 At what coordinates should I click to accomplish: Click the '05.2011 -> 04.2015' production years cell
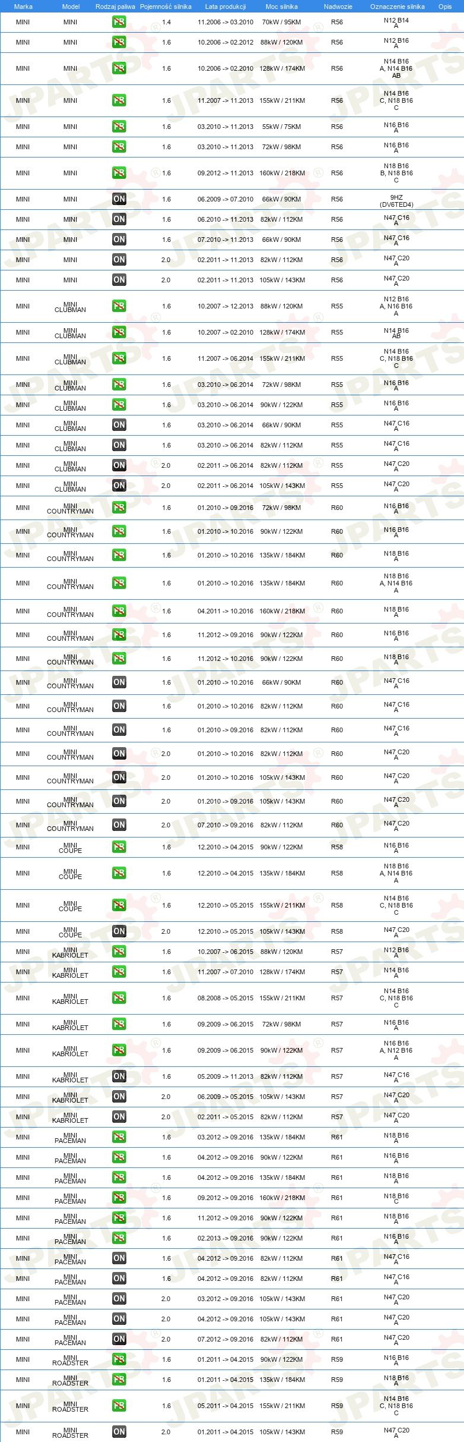click(x=225, y=1406)
